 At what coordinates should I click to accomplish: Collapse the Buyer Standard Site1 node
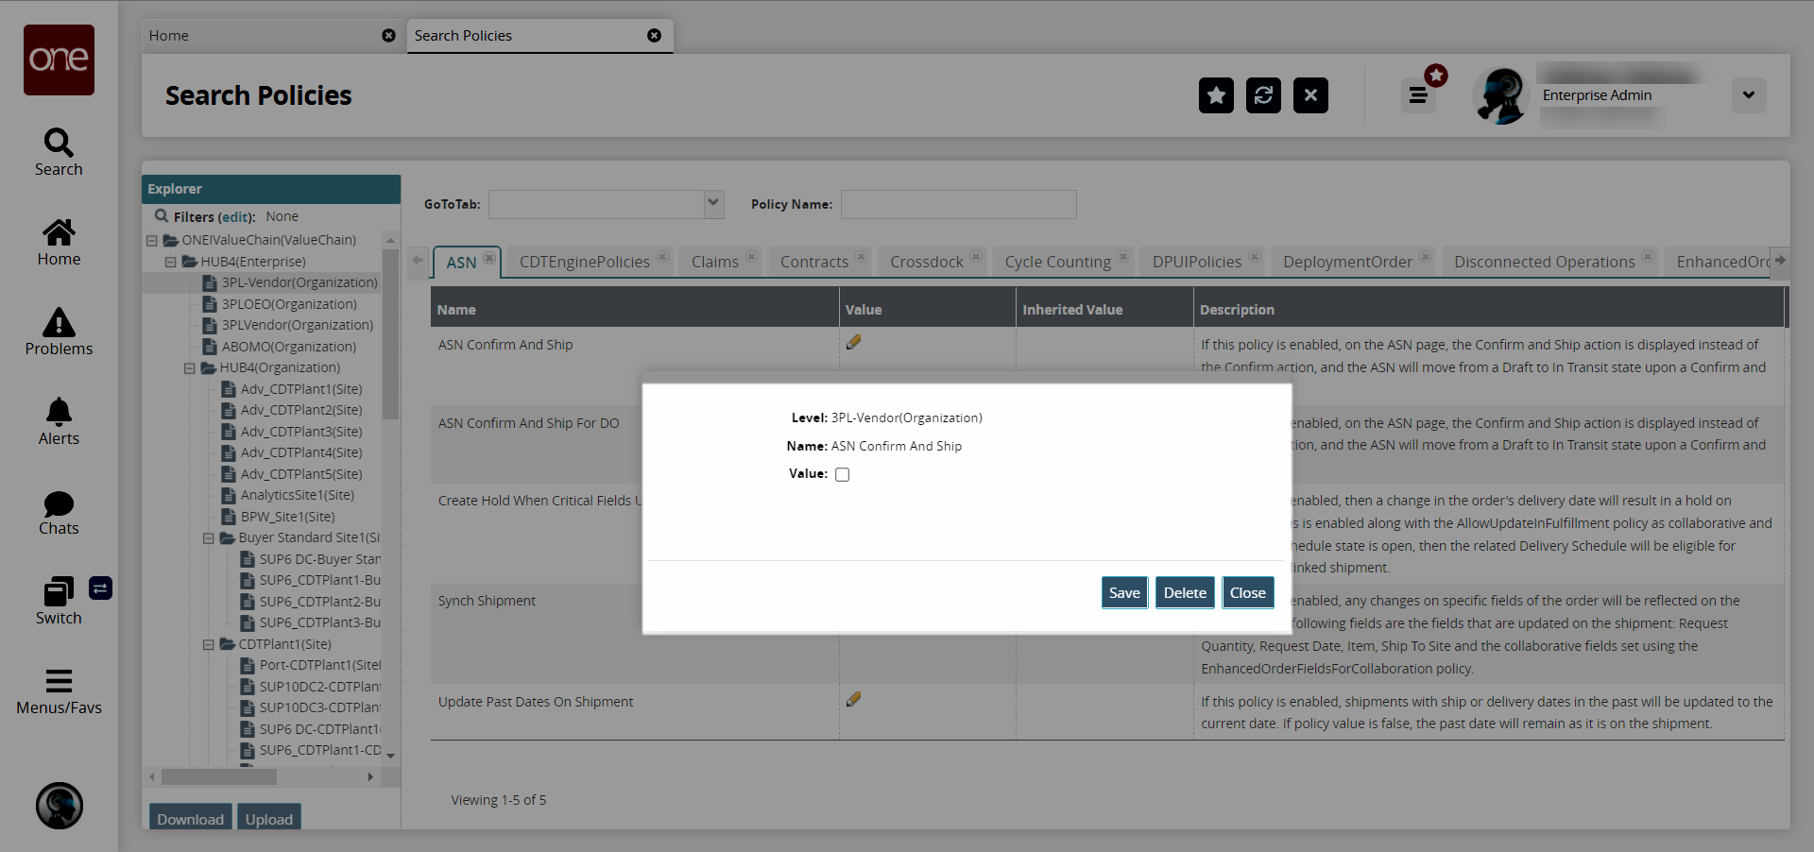coord(209,538)
